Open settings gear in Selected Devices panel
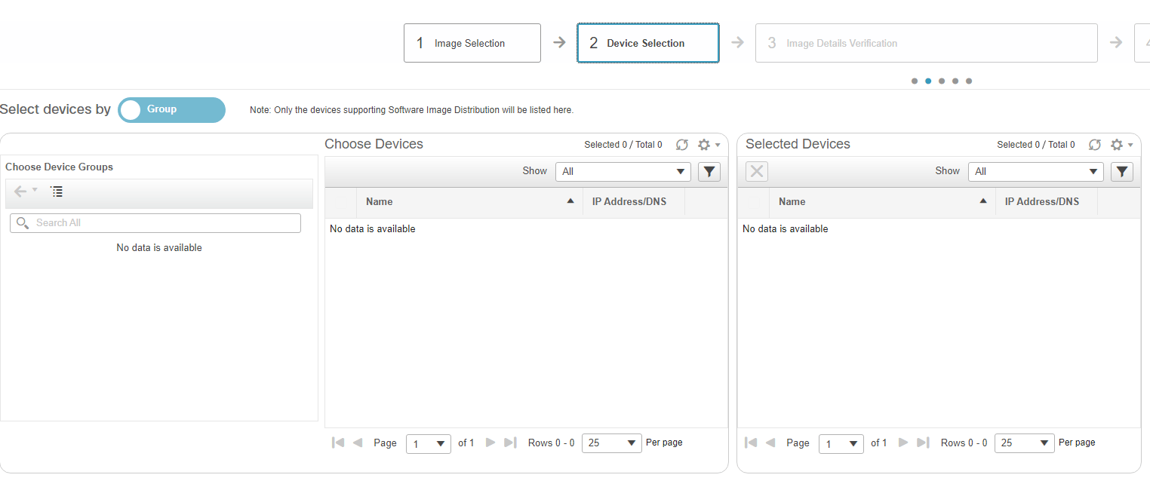This screenshot has height=484, width=1150. click(1118, 145)
